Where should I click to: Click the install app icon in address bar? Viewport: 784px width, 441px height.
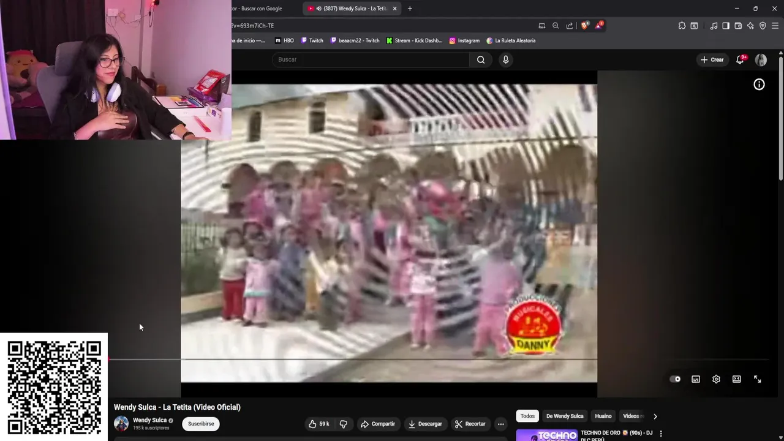click(541, 26)
